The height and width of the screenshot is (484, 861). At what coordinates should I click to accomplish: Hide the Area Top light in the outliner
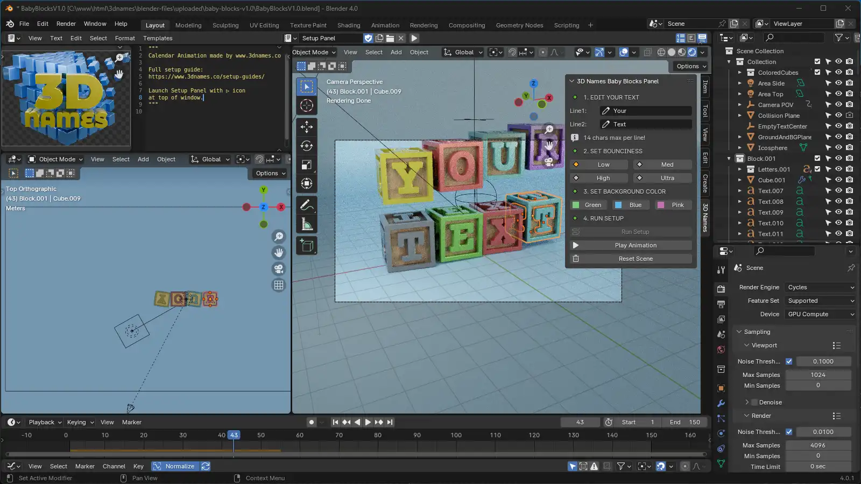coord(838,94)
